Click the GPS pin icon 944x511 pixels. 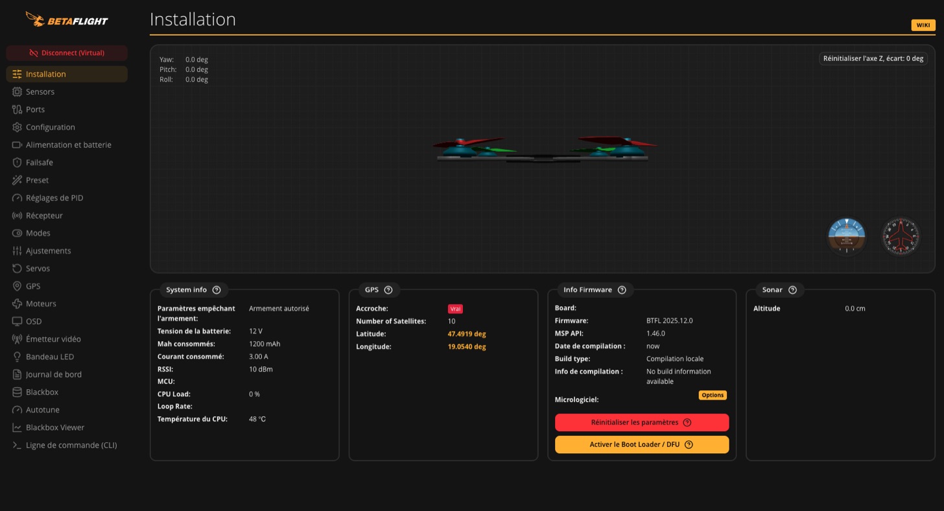tap(17, 286)
